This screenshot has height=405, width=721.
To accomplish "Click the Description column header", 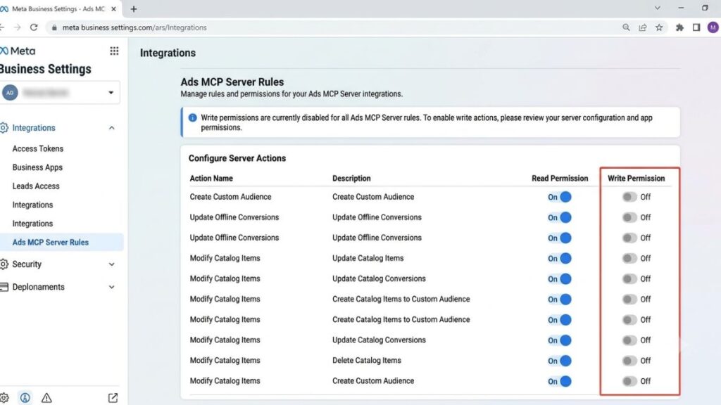I will pos(351,178).
